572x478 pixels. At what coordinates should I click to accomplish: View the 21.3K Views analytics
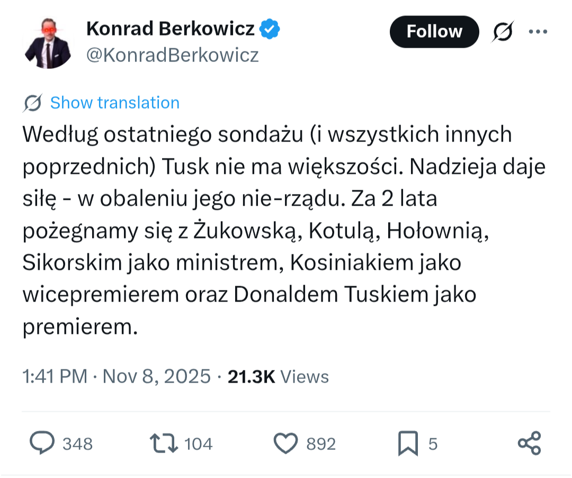pos(278,377)
